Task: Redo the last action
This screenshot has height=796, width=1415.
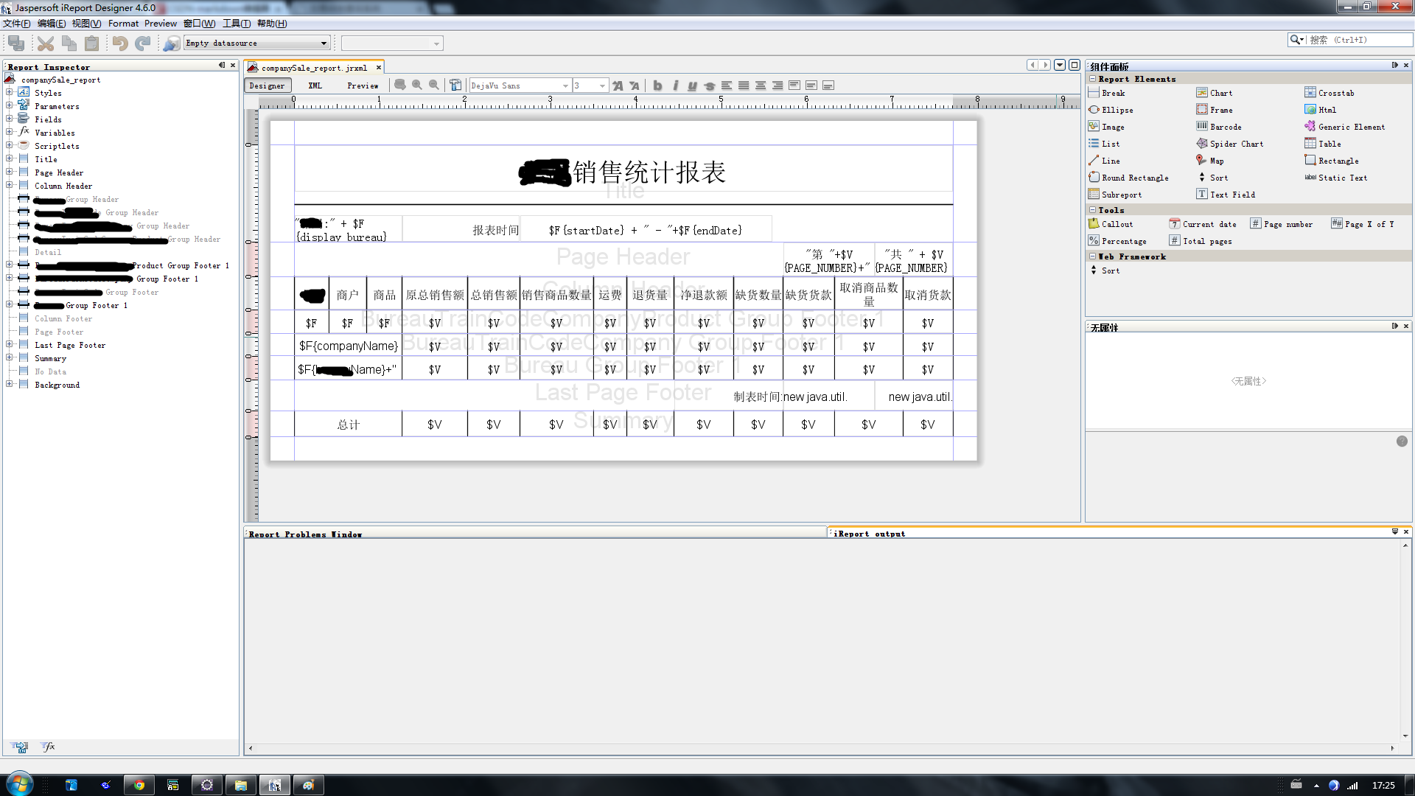Action: [143, 43]
